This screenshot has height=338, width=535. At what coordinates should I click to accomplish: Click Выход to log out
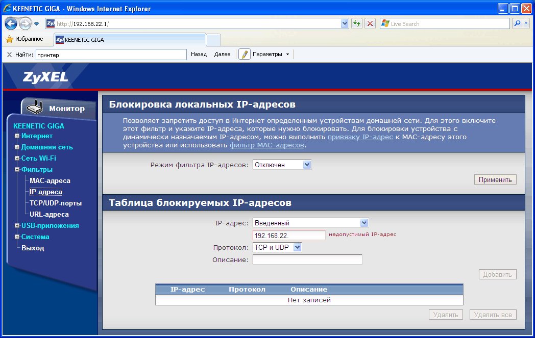(x=33, y=248)
